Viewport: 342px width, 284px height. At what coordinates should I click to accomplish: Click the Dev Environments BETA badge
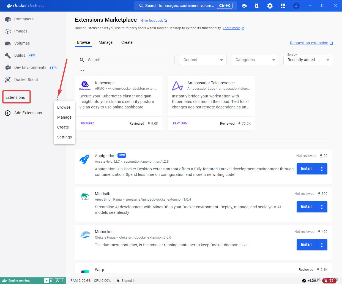pos(53,68)
